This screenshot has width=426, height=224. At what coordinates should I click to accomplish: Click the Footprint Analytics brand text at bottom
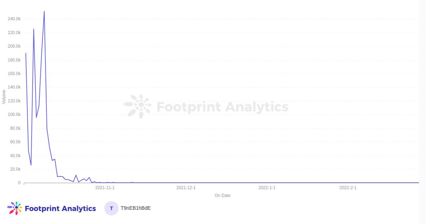[60, 208]
